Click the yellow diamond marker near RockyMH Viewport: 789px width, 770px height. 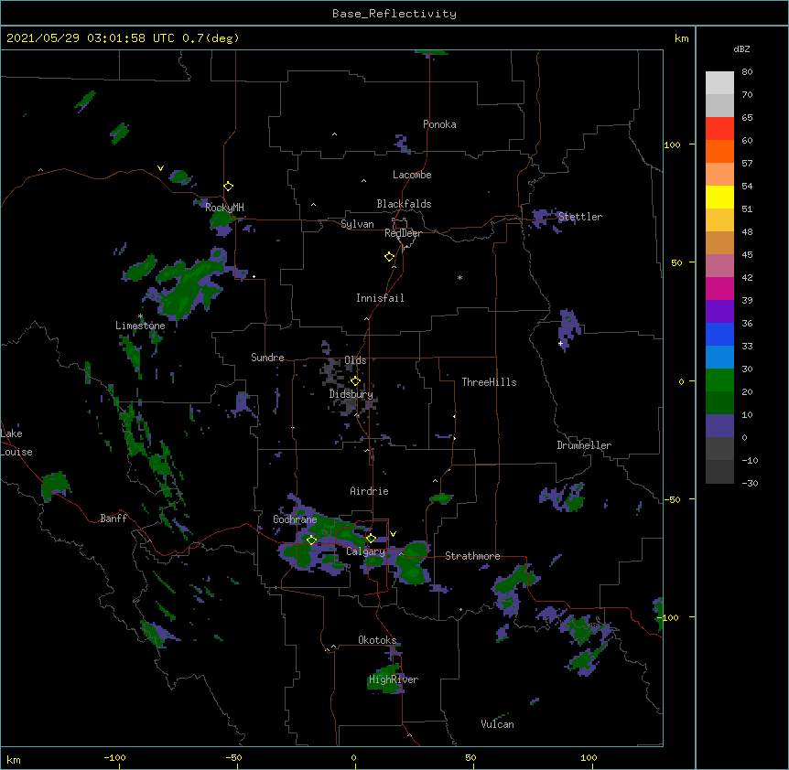pos(229,187)
